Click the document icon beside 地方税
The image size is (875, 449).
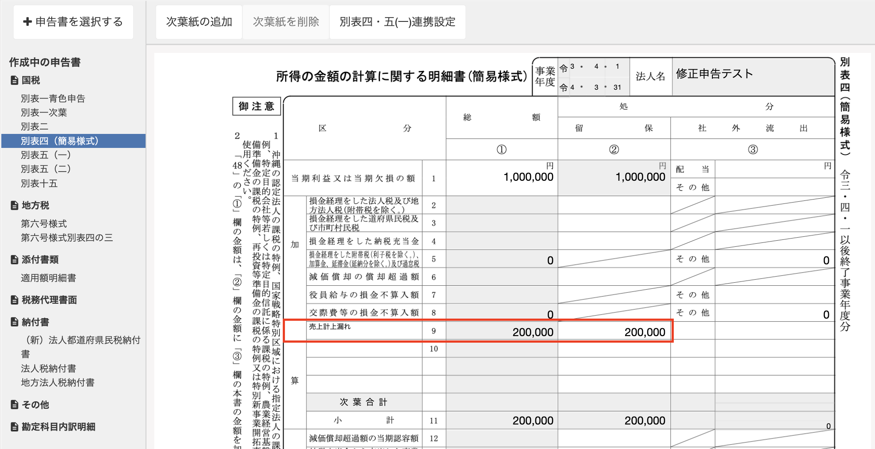coord(14,206)
